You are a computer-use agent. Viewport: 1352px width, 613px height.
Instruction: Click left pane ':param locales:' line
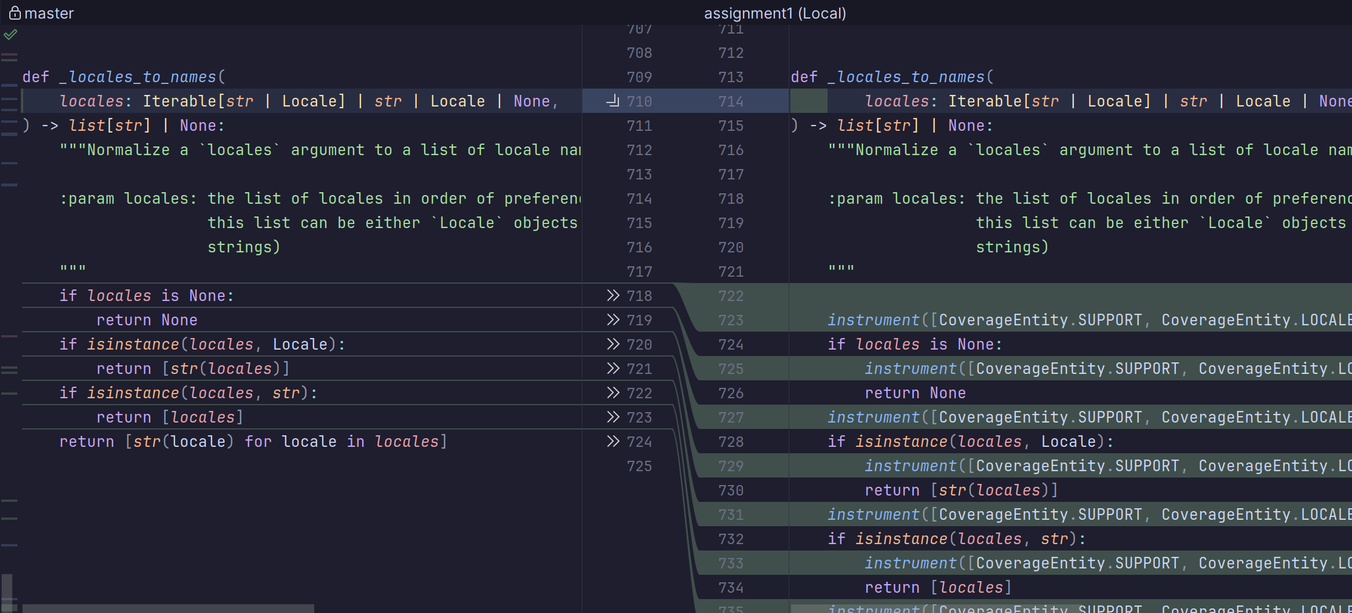(320, 199)
